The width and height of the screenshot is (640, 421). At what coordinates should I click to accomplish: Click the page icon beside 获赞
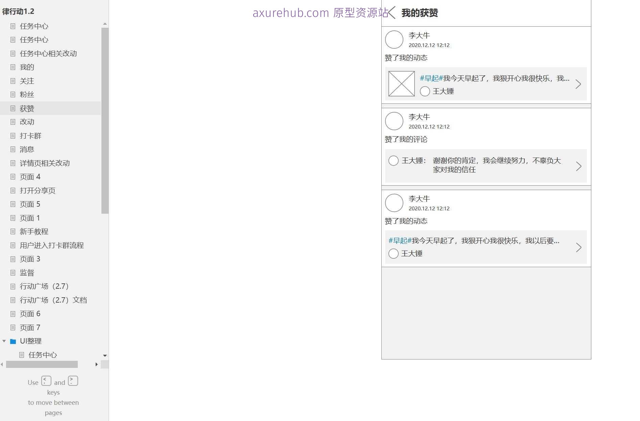point(13,108)
